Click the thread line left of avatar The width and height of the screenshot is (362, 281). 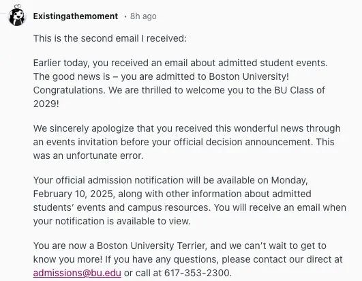pos(3,14)
